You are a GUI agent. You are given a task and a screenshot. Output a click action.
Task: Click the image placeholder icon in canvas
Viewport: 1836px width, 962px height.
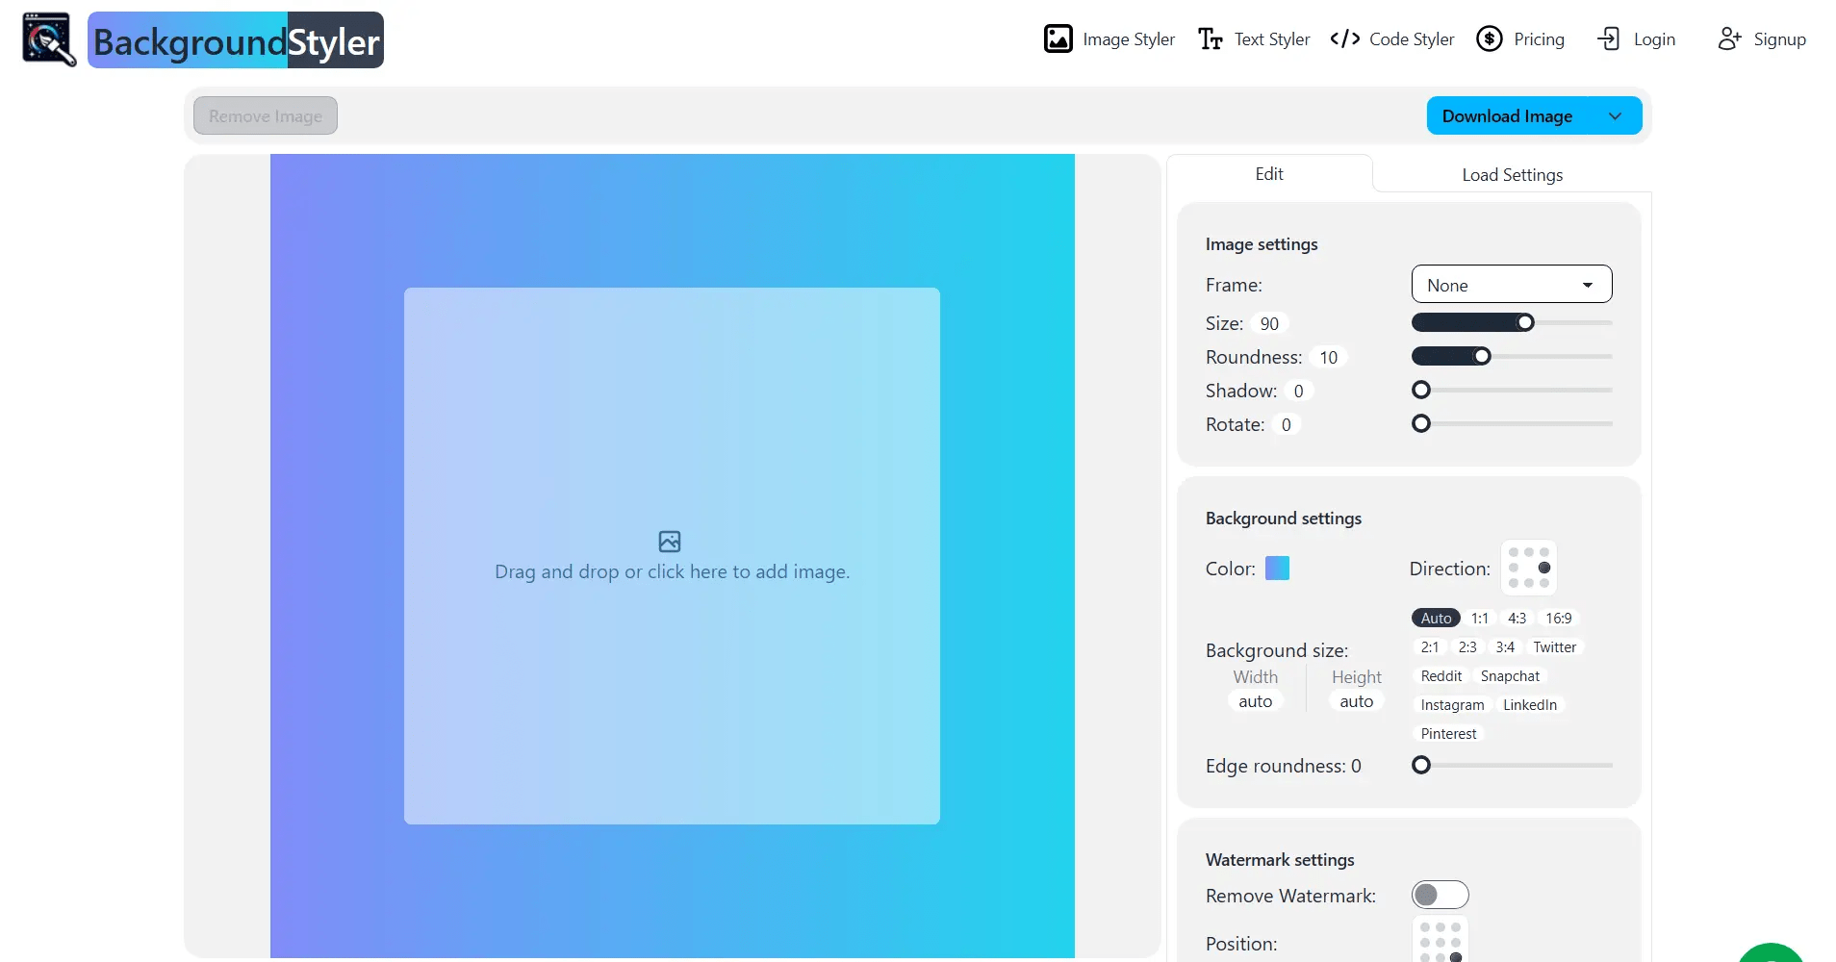click(670, 542)
